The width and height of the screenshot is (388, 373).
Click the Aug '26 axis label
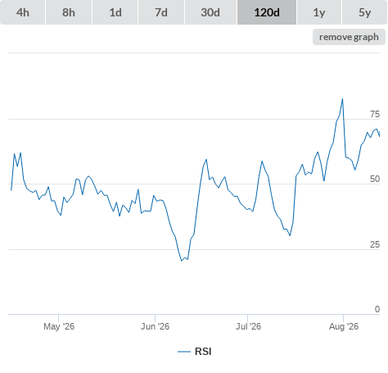pyautogui.click(x=344, y=326)
